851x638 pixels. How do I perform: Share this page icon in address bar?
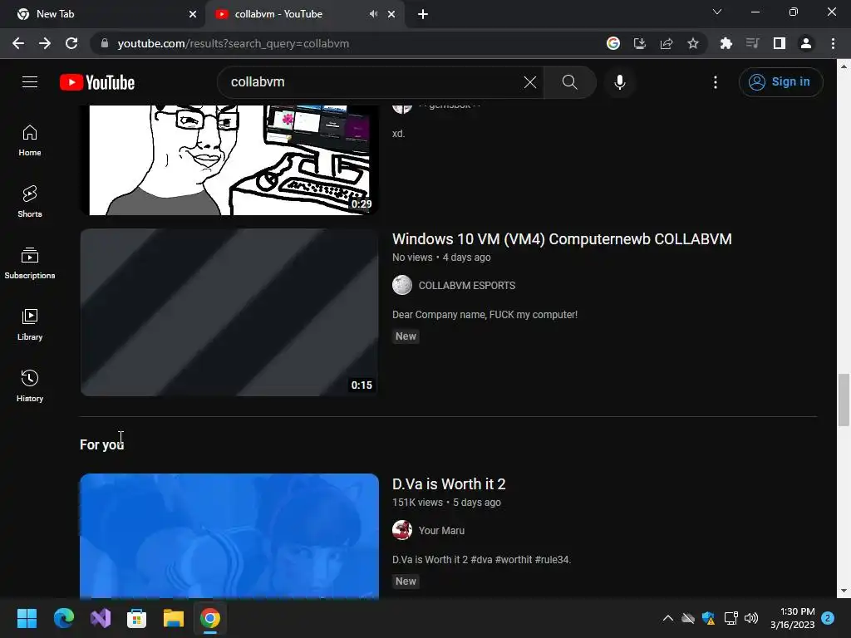point(667,43)
